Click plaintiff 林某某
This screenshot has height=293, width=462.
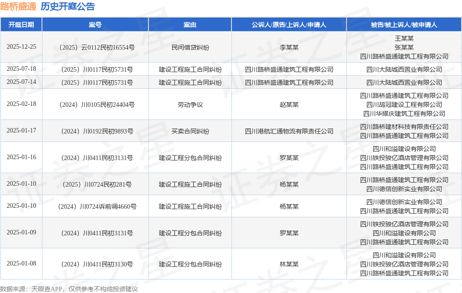point(289,264)
